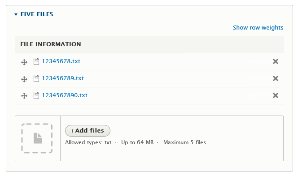This screenshot has height=176, width=298.
Task: Remove 1234567890.txt with its X icon
Action: pyautogui.click(x=276, y=95)
